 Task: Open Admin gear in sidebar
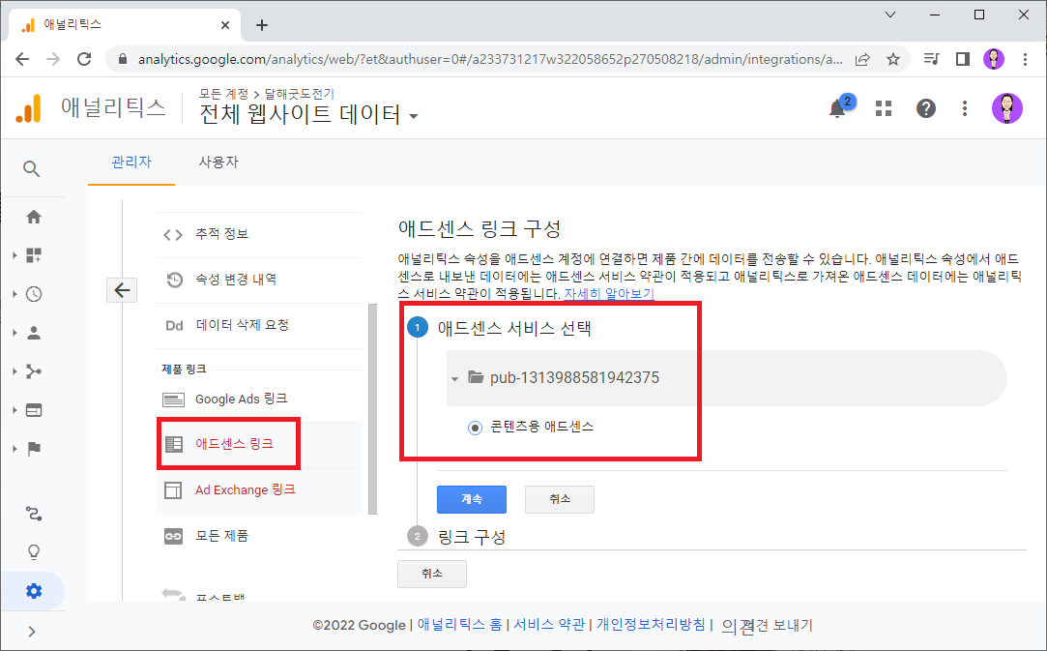pos(34,591)
